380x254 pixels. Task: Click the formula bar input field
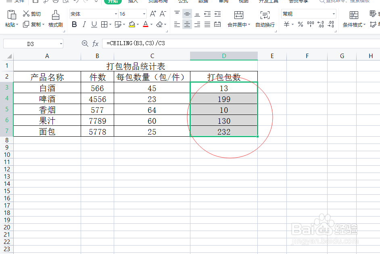tap(241, 44)
